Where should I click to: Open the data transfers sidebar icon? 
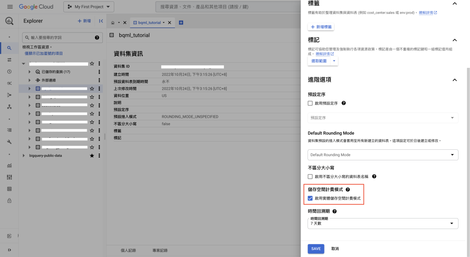pos(9,60)
